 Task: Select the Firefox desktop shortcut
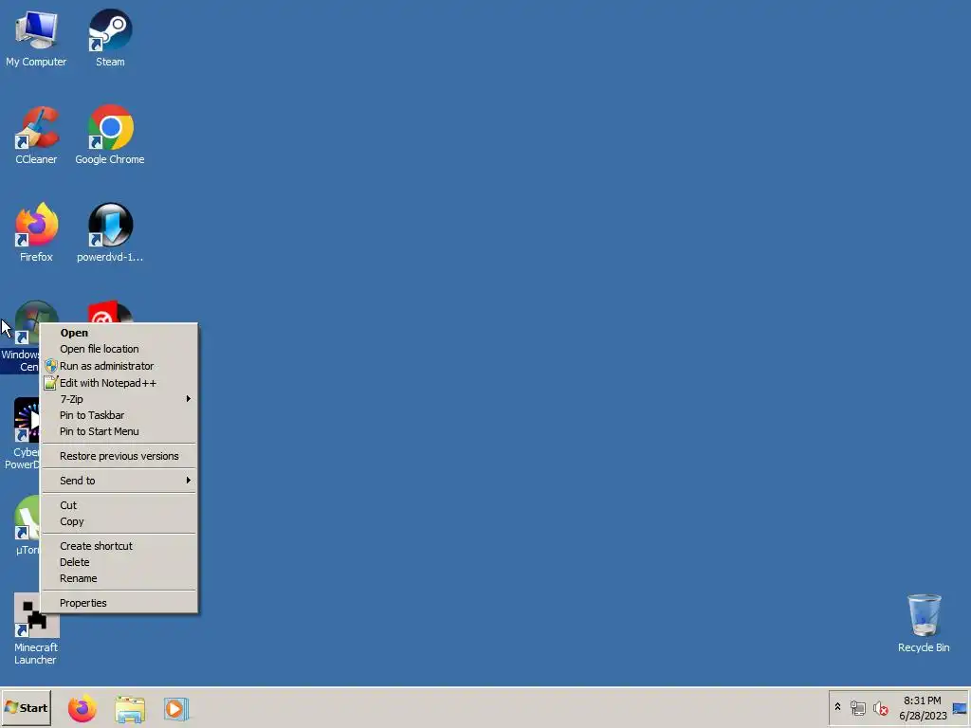point(36,233)
